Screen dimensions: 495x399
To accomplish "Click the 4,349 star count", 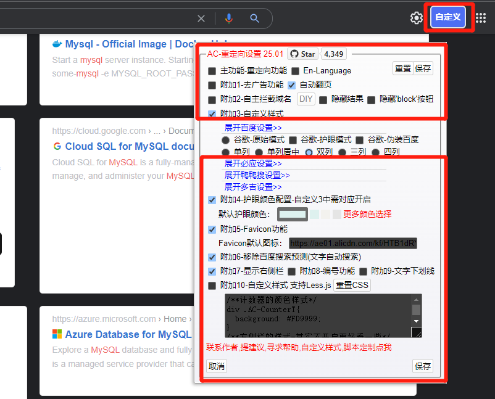I will (x=333, y=54).
